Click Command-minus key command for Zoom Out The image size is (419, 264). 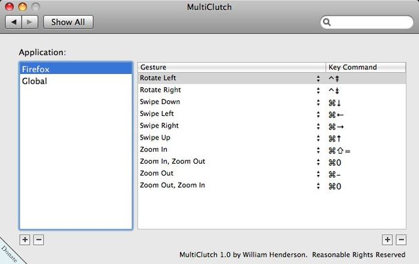(x=335, y=175)
